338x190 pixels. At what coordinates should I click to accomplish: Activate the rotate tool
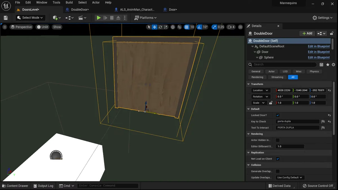click(x=160, y=27)
